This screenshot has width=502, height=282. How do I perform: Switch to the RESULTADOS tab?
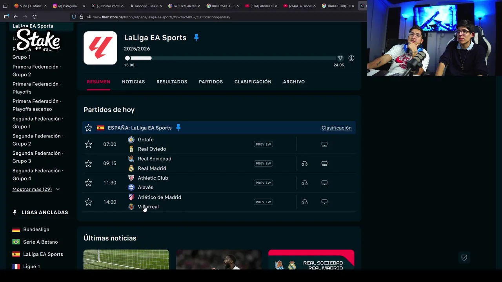[172, 81]
